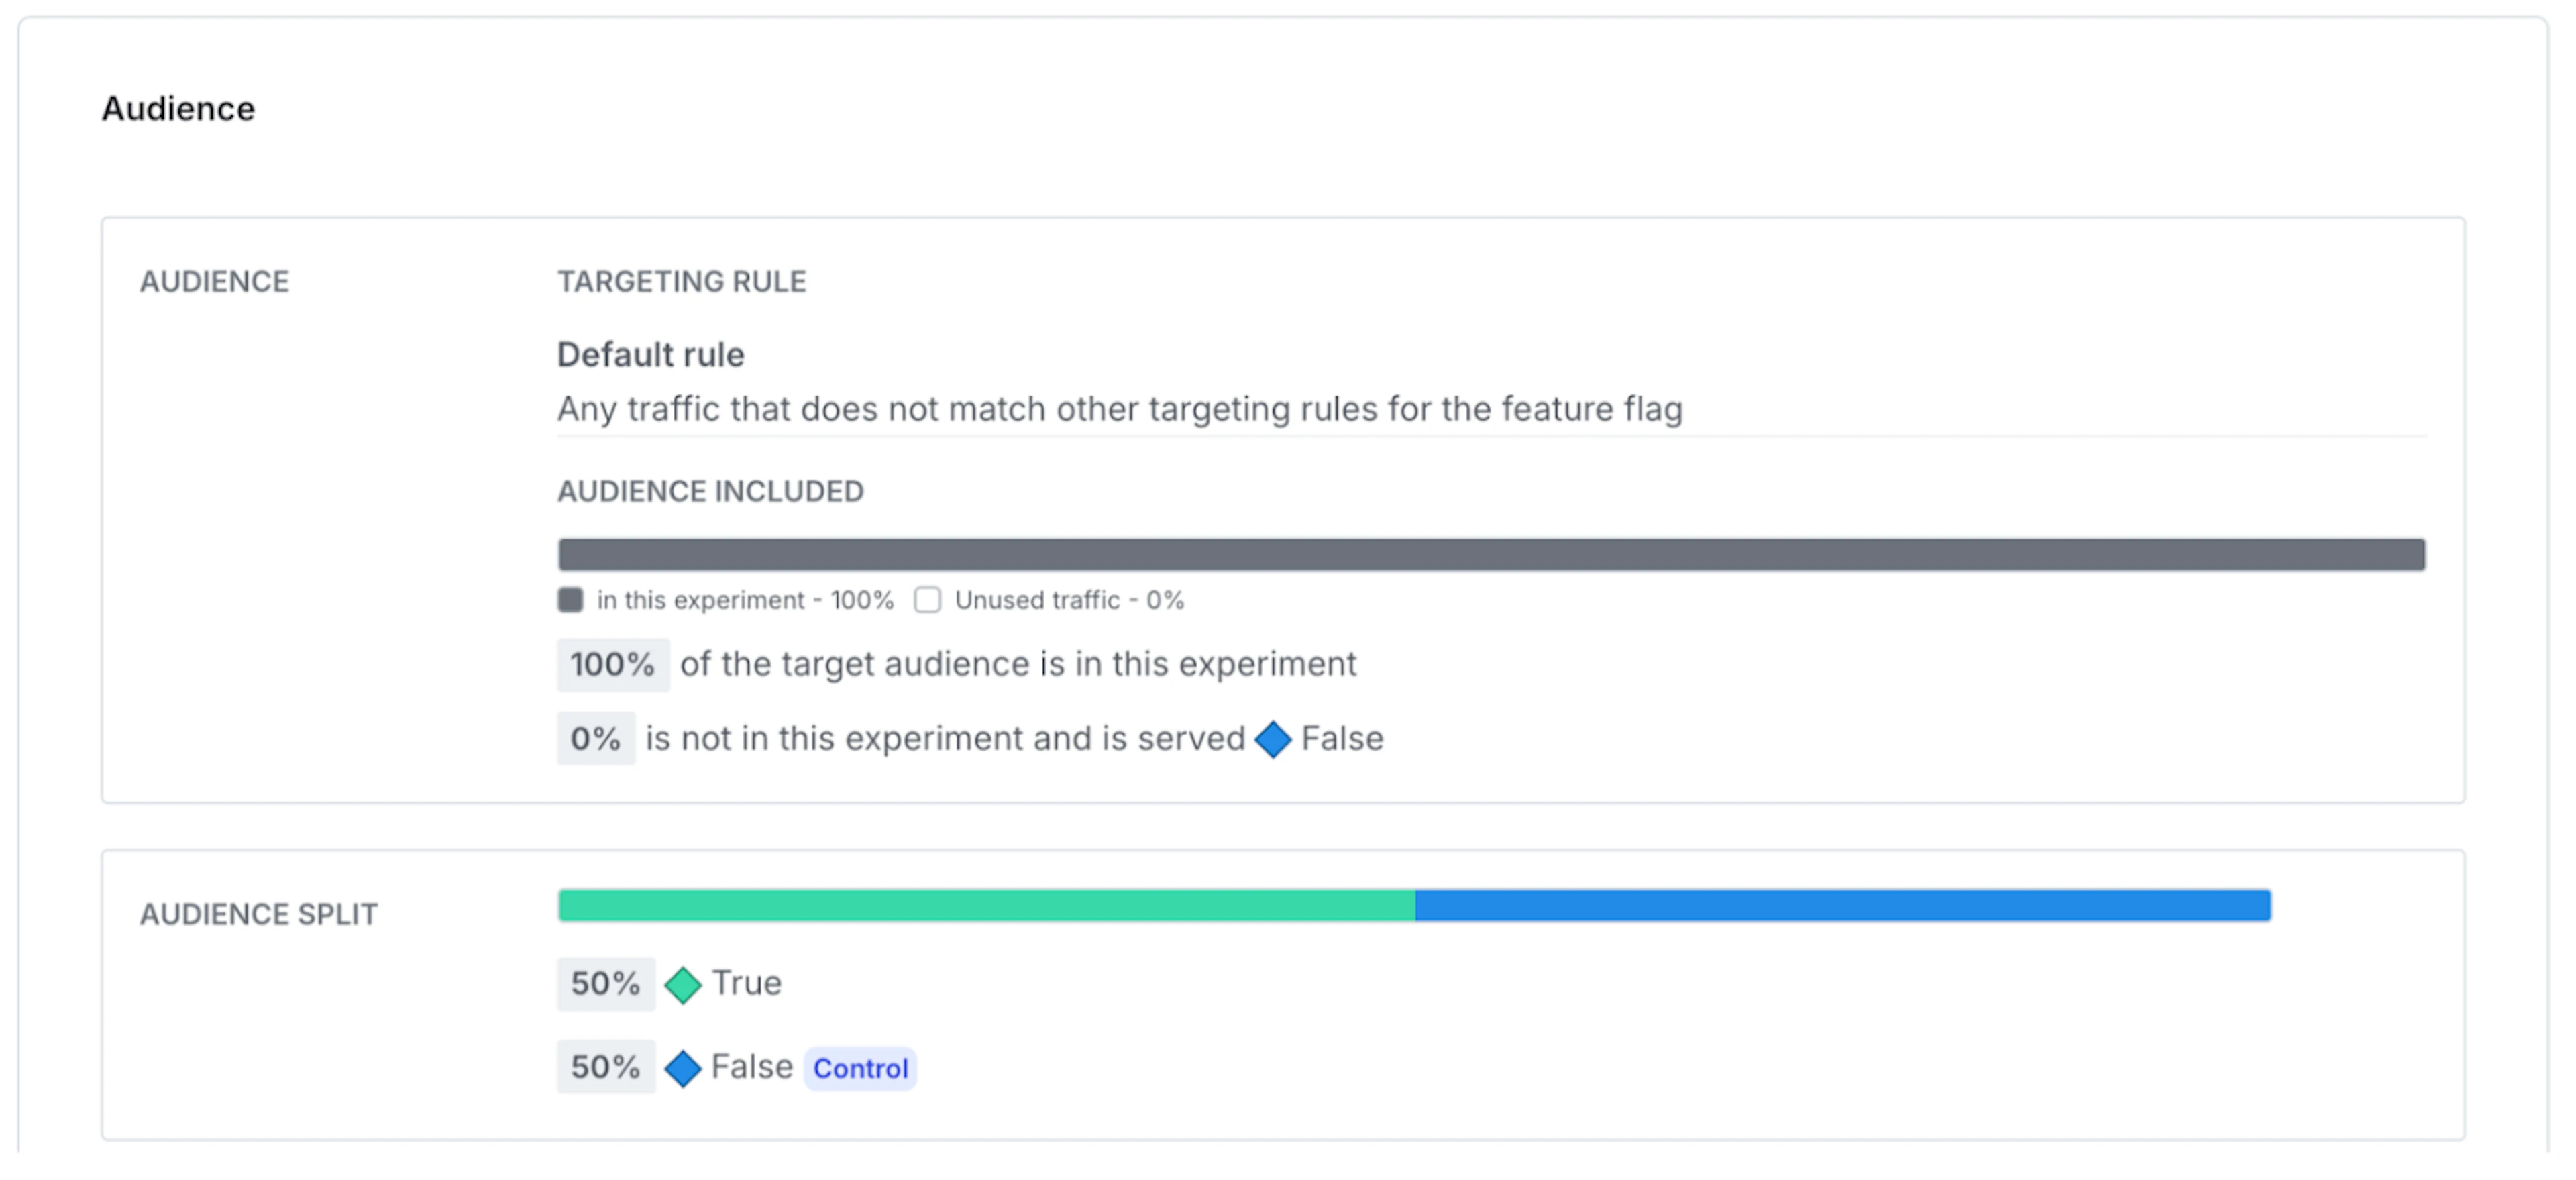Check the Unused traffic - 0% checkbox
Image resolution: width=2576 pixels, height=1180 pixels.
pos(928,599)
